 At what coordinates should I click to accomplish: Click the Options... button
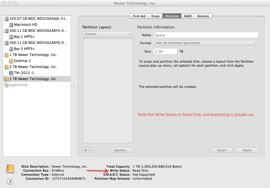[121, 150]
